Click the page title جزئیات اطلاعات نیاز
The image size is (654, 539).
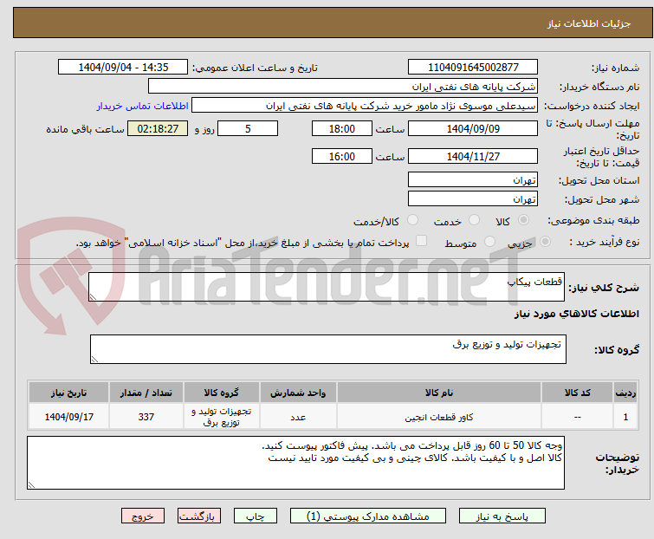click(x=588, y=23)
